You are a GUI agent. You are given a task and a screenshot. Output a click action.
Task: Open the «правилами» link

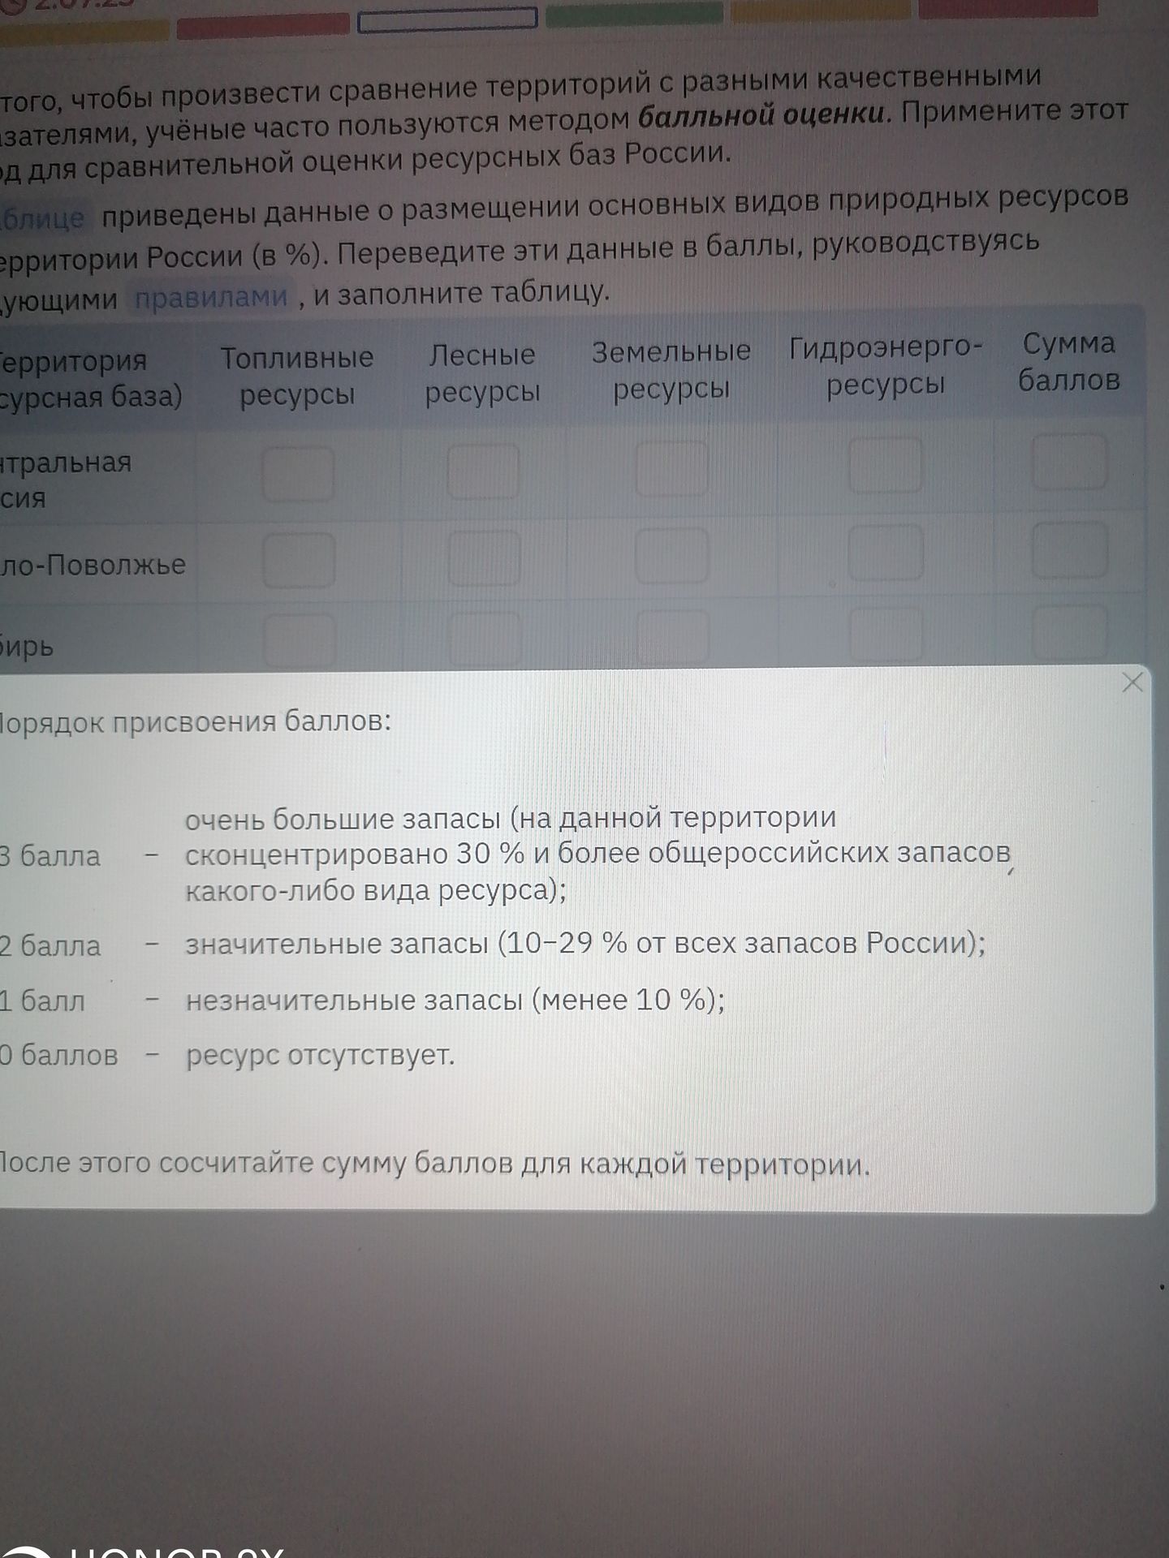click(x=211, y=297)
